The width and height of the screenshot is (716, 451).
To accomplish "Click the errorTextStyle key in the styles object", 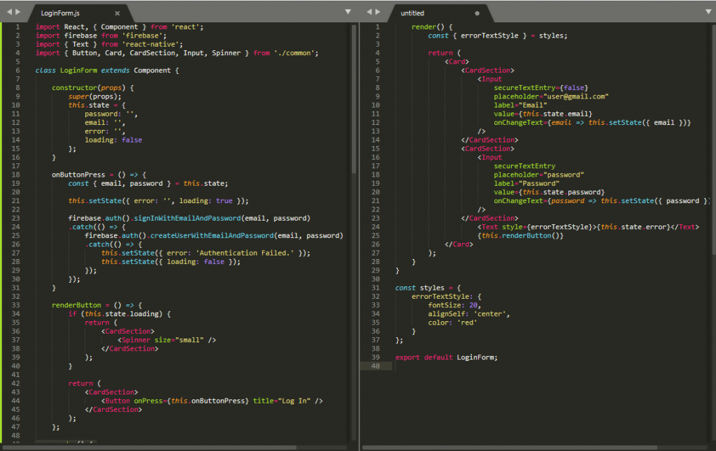I will pyautogui.click(x=441, y=297).
